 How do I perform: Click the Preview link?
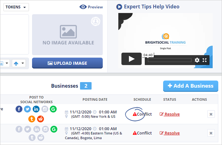(x=91, y=7)
